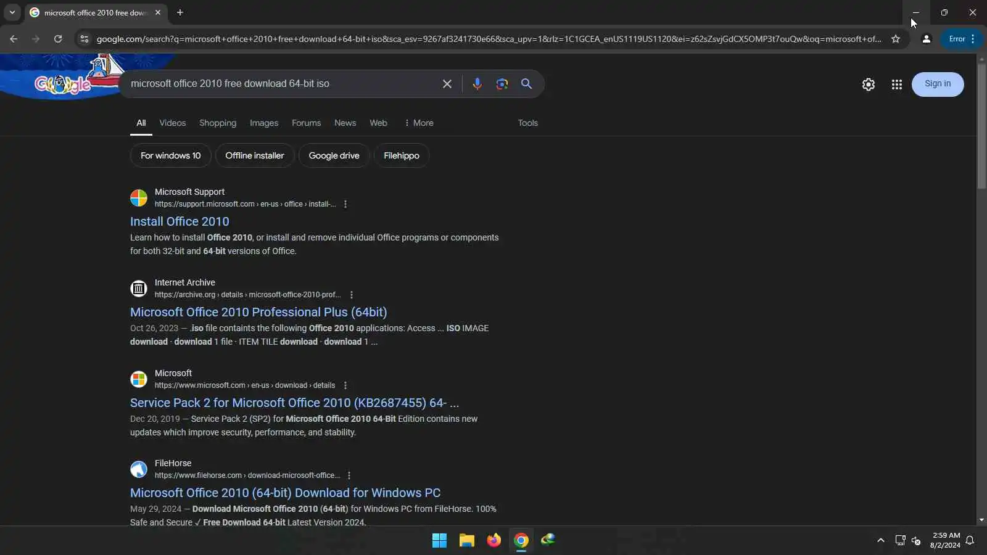Viewport: 987px width, 555px height.
Task: Open search by image (Google Lens)
Action: 502,84
